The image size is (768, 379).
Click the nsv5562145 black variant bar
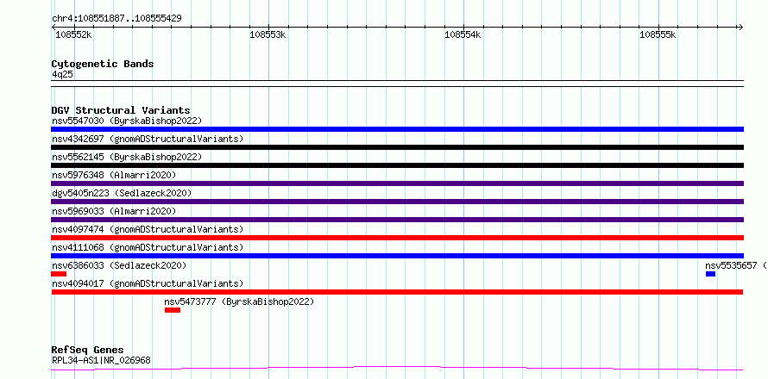click(397, 165)
